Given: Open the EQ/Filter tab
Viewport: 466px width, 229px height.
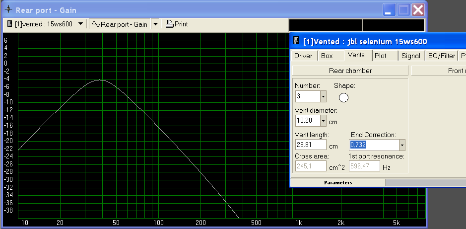Looking at the screenshot, I should [442, 56].
